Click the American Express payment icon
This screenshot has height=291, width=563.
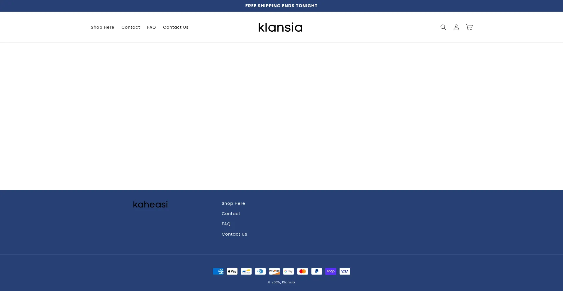tap(218, 271)
